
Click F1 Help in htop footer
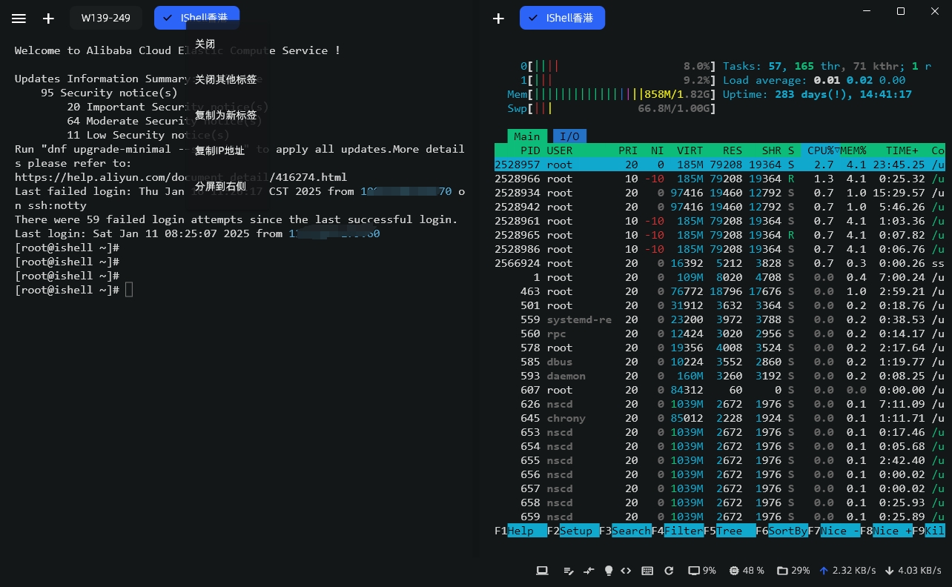(520, 531)
